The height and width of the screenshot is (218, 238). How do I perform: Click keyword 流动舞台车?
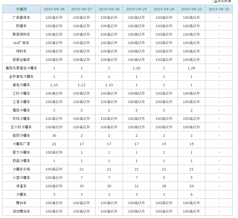(x=21, y=211)
